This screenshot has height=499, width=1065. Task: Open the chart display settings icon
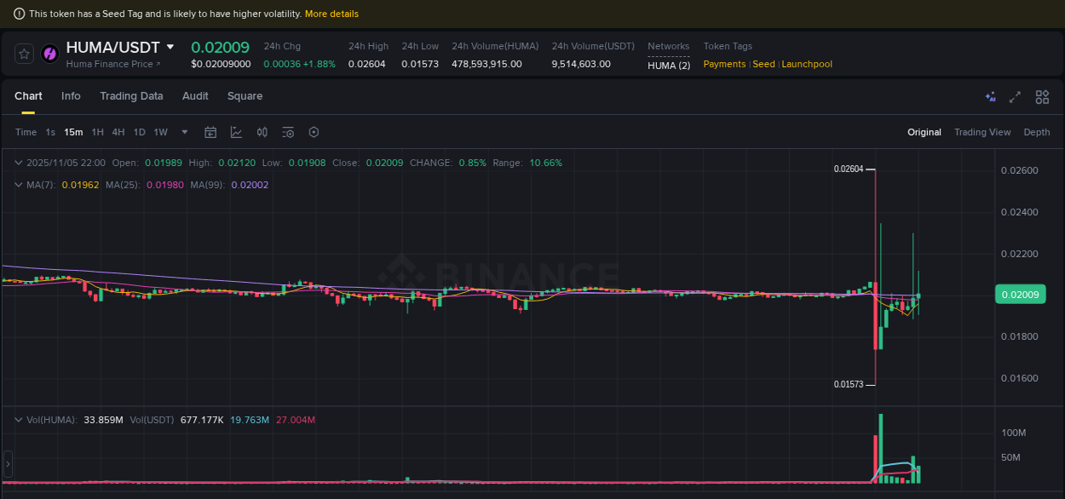coord(288,132)
